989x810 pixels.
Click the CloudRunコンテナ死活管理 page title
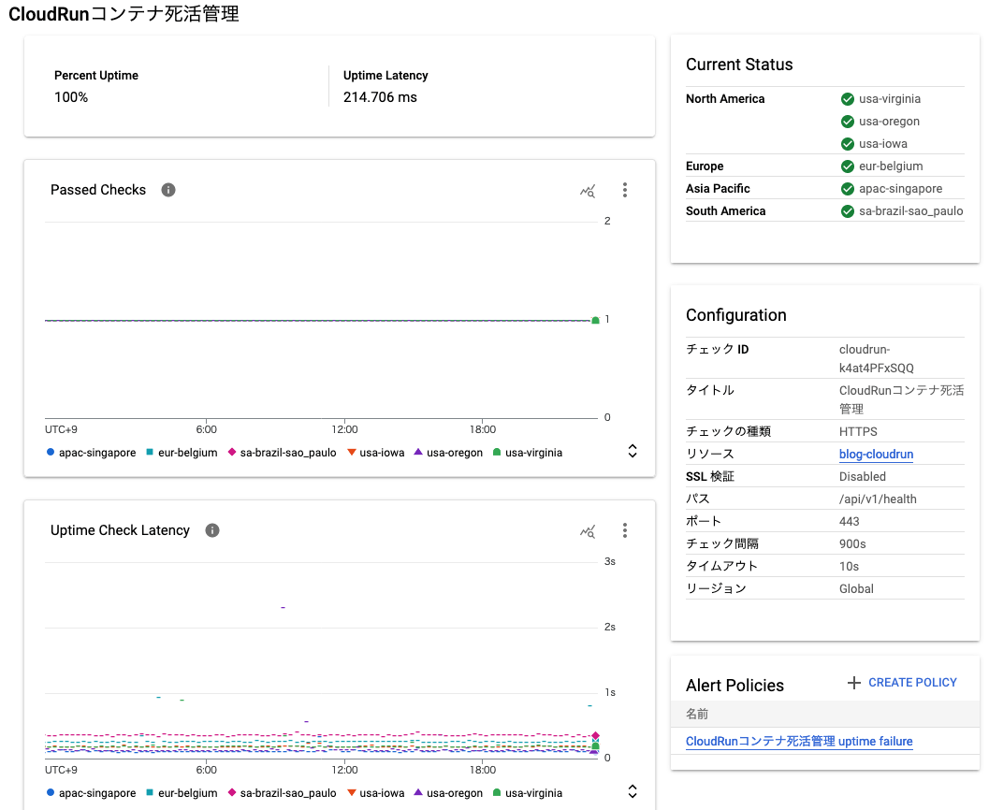[x=124, y=14]
